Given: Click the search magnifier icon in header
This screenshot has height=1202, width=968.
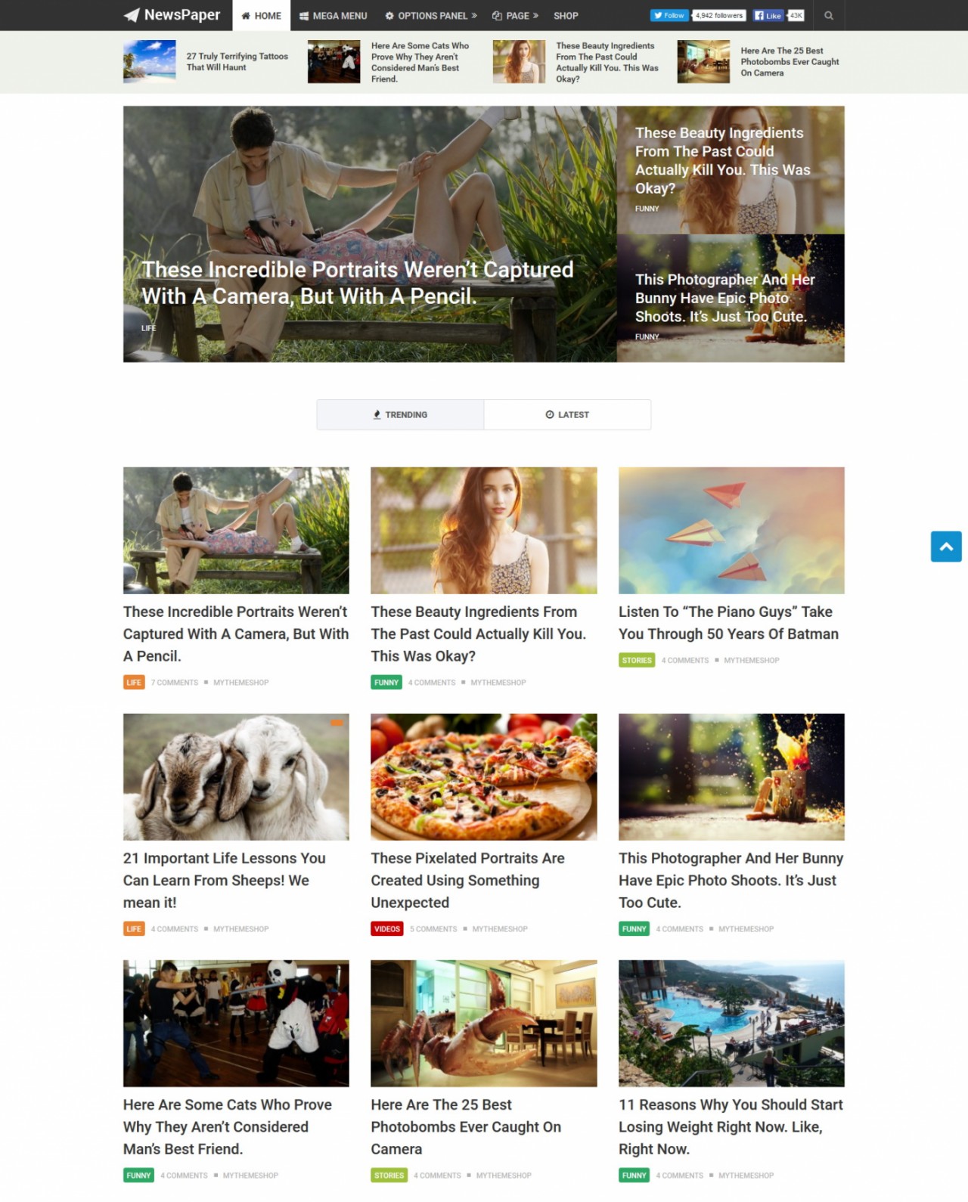Looking at the screenshot, I should (828, 15).
